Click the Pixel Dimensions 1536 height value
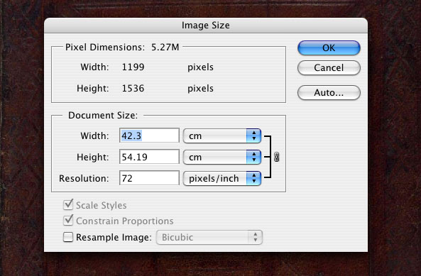 click(133, 88)
